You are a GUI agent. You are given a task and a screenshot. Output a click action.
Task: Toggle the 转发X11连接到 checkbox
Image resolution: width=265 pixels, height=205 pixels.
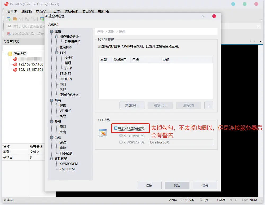[x=116, y=128]
